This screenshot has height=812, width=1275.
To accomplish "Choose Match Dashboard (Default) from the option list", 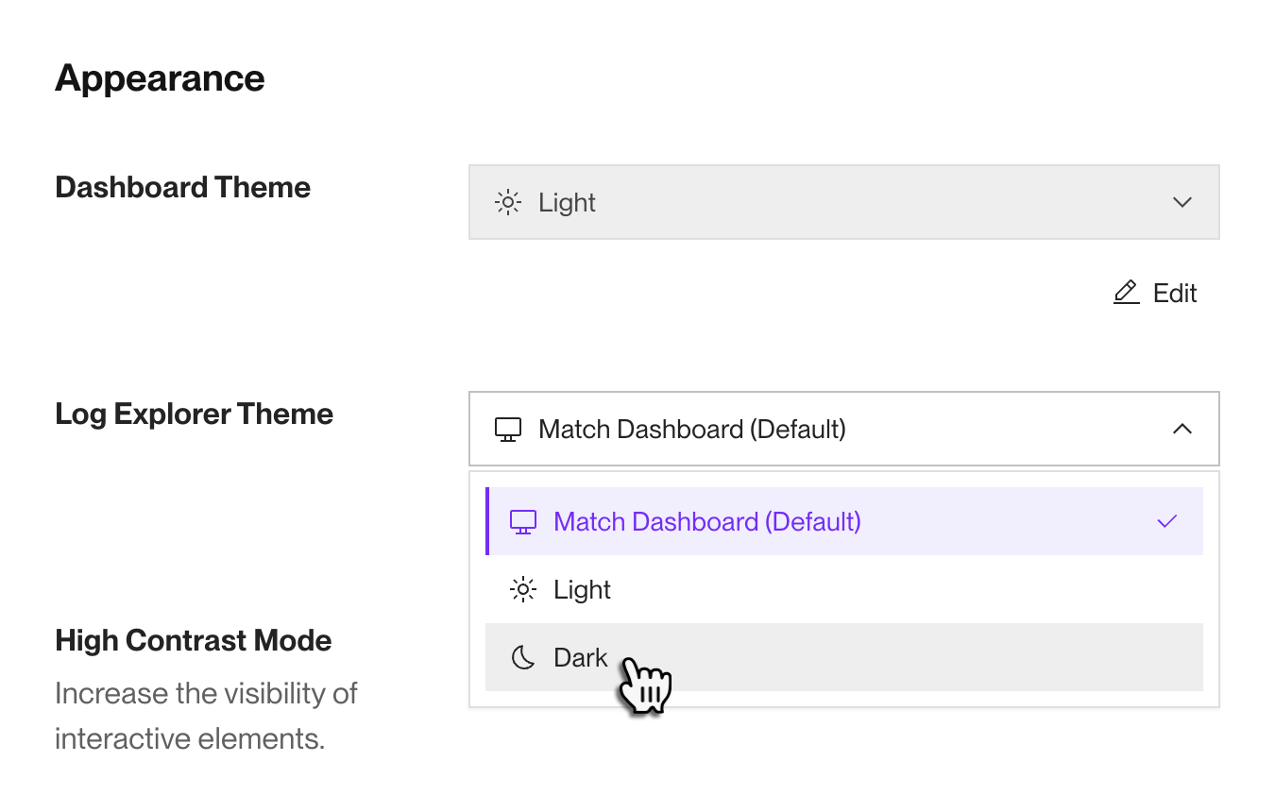I will pyautogui.click(x=707, y=521).
